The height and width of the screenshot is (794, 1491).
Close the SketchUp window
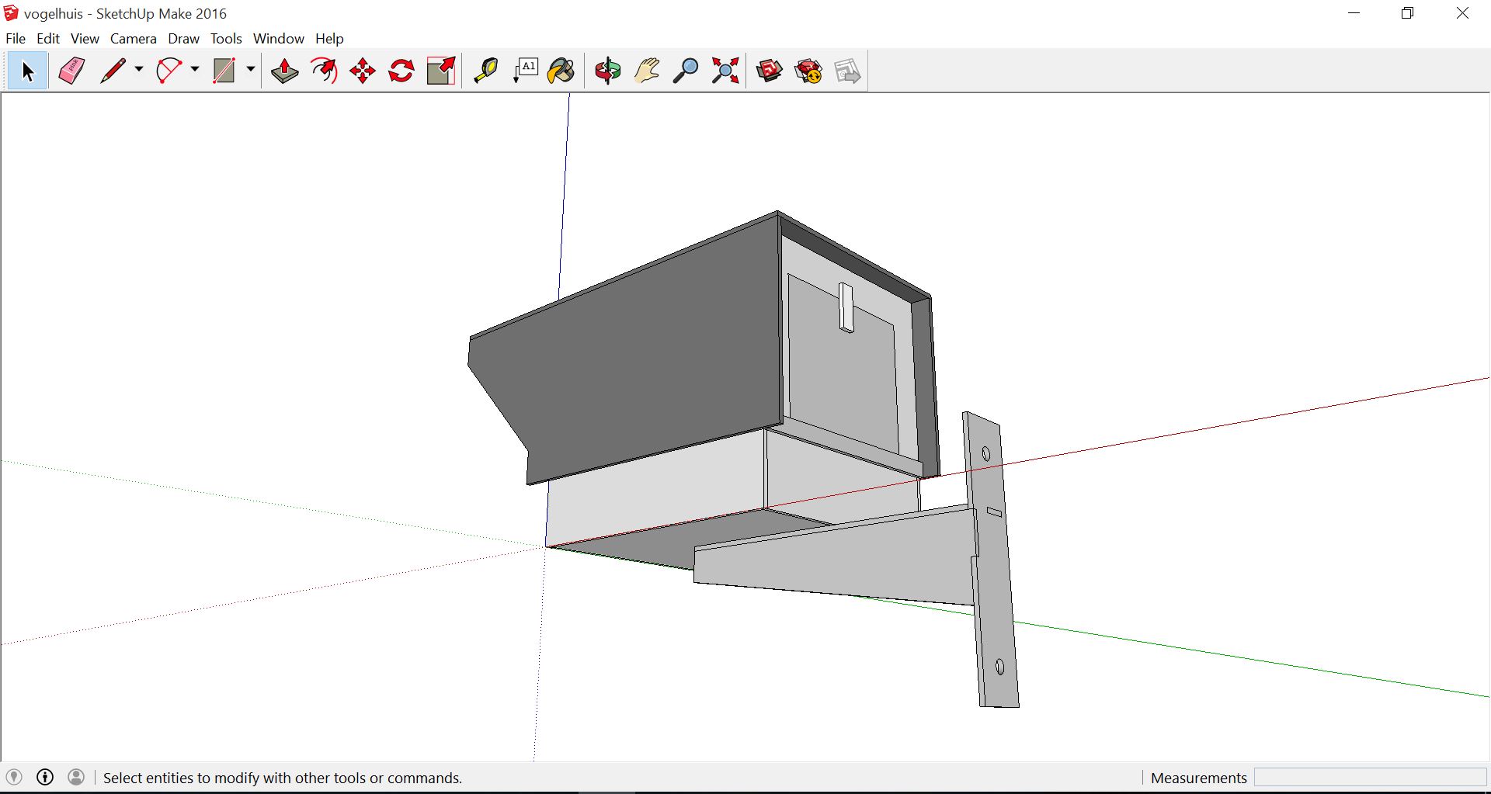[x=1462, y=13]
